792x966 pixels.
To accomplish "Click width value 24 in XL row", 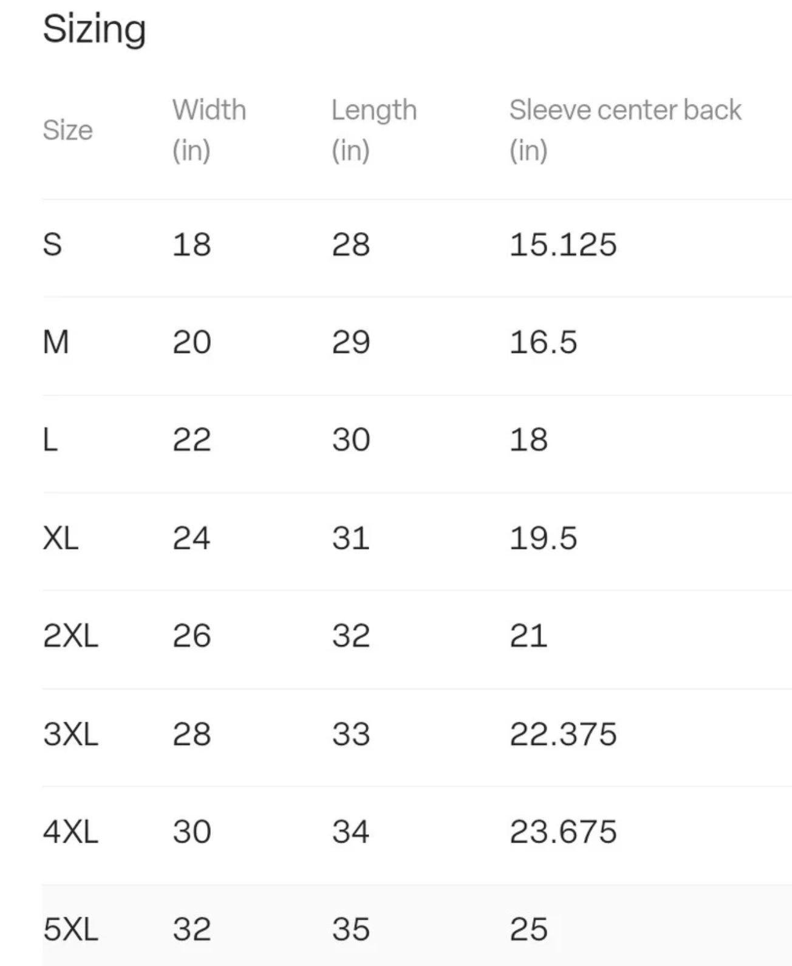I will [x=191, y=538].
